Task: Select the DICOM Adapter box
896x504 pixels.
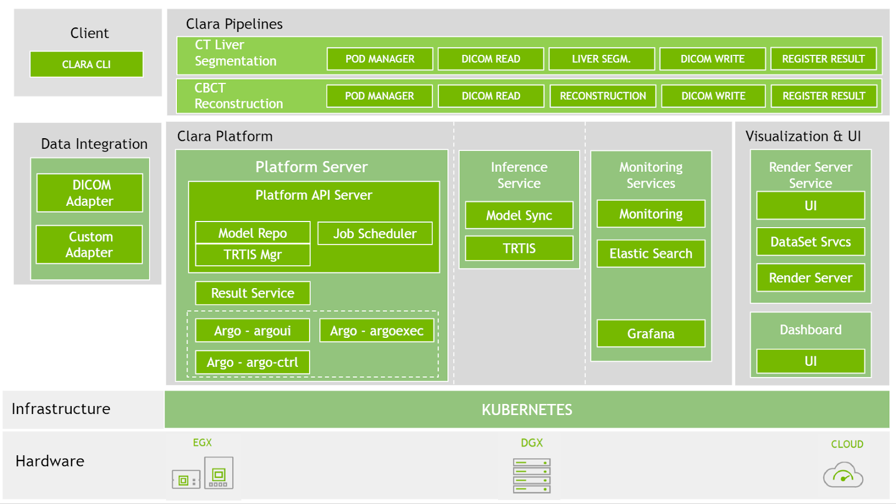Action: [90, 193]
